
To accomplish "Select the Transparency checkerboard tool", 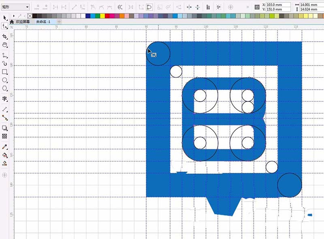I will pos(4,136).
